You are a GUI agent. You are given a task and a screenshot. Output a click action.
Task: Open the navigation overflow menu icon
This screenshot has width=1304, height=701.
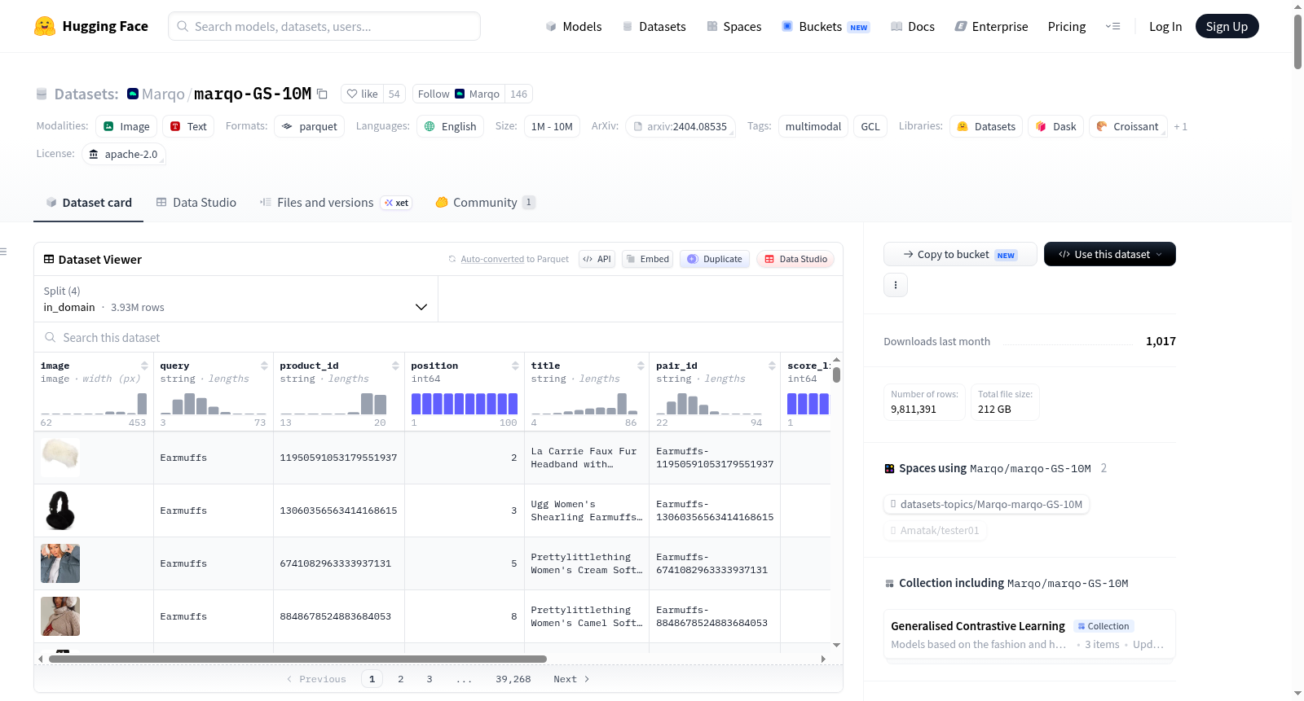[x=1112, y=26]
